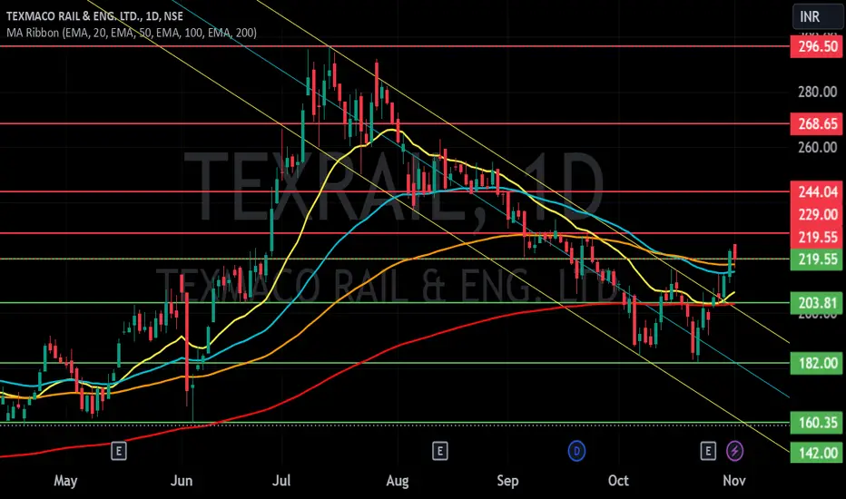Click the 268.65 red price label
Image resolution: width=846 pixels, height=499 pixels.
pyautogui.click(x=817, y=124)
